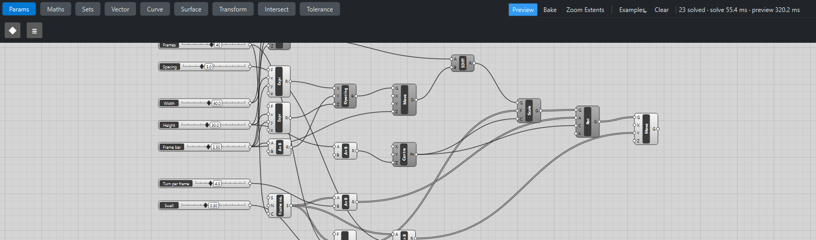This screenshot has height=240, width=816.
Task: Click the Height slider handle
Action: pos(207,125)
